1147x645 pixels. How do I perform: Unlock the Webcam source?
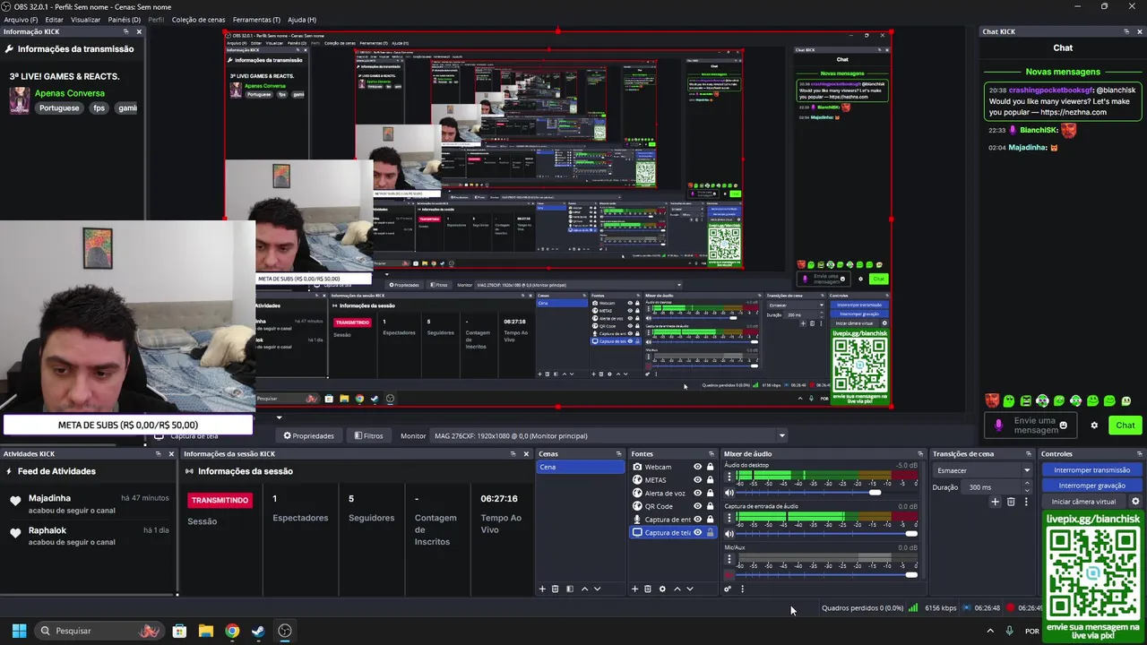[711, 467]
